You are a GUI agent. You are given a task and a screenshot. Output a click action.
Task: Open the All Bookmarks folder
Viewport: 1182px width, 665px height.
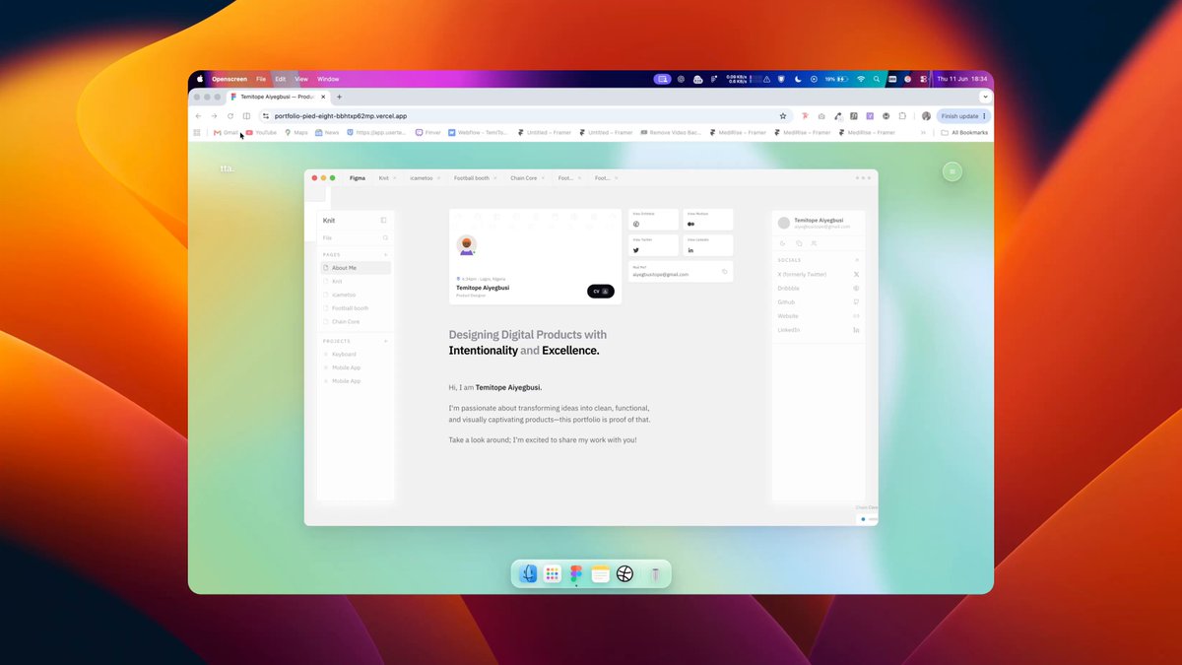[x=964, y=132]
